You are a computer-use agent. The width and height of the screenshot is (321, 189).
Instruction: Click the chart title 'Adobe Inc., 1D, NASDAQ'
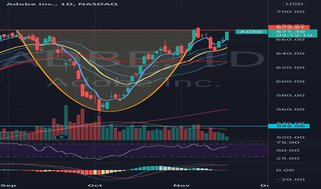pyautogui.click(x=62, y=4)
